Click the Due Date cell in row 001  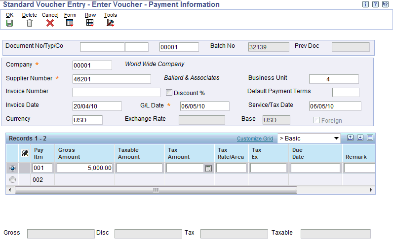[x=315, y=168]
